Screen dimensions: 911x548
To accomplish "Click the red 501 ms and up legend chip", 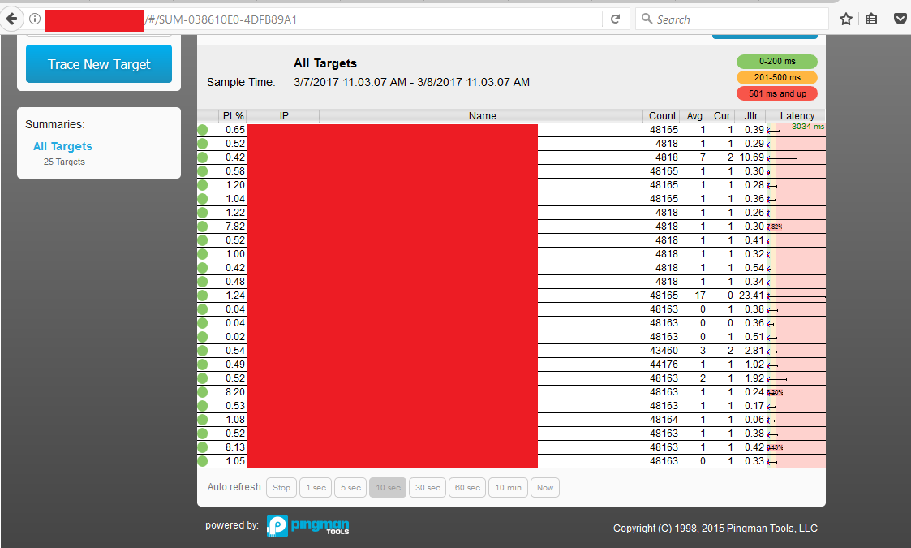I will tap(776, 93).
